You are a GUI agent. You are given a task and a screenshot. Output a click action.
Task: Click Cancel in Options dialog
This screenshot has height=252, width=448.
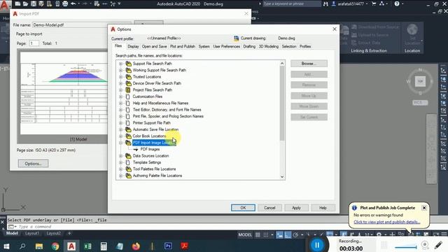[x=269, y=208]
